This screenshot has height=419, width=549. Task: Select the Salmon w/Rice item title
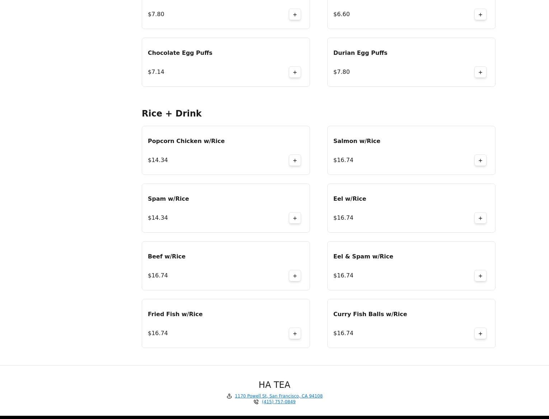(x=357, y=141)
